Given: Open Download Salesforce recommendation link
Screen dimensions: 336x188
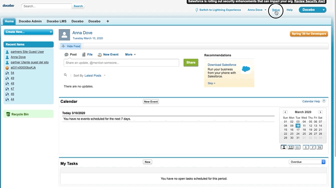Looking at the screenshot, I should 222,65.
